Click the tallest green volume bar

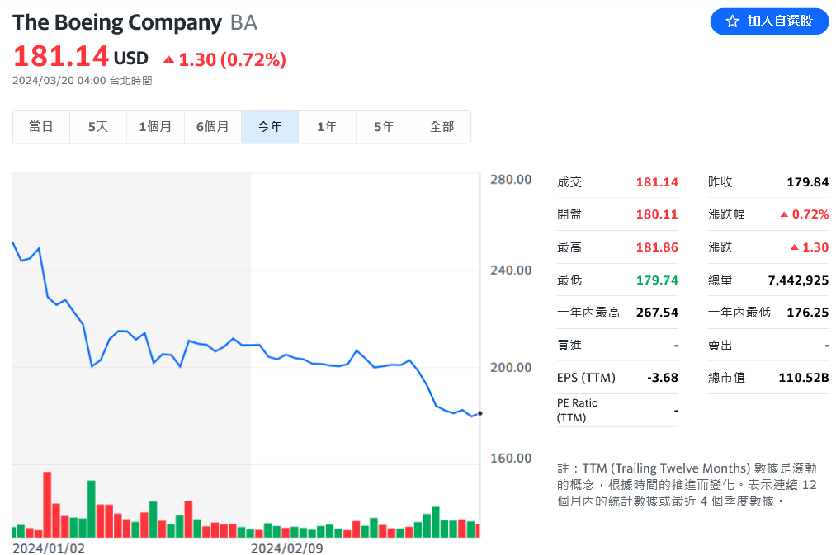92,508
